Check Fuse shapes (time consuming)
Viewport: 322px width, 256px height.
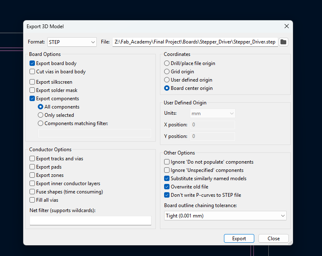click(32, 192)
